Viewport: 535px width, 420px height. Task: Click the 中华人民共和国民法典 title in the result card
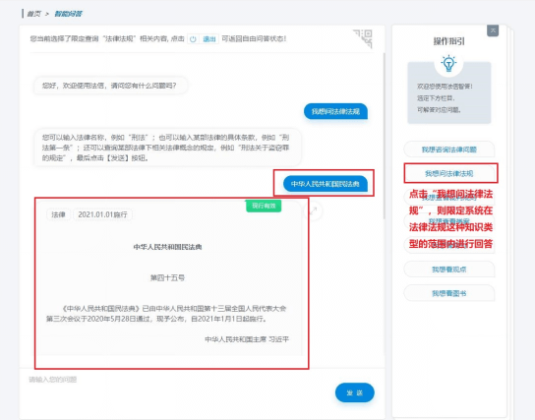pyautogui.click(x=167, y=247)
